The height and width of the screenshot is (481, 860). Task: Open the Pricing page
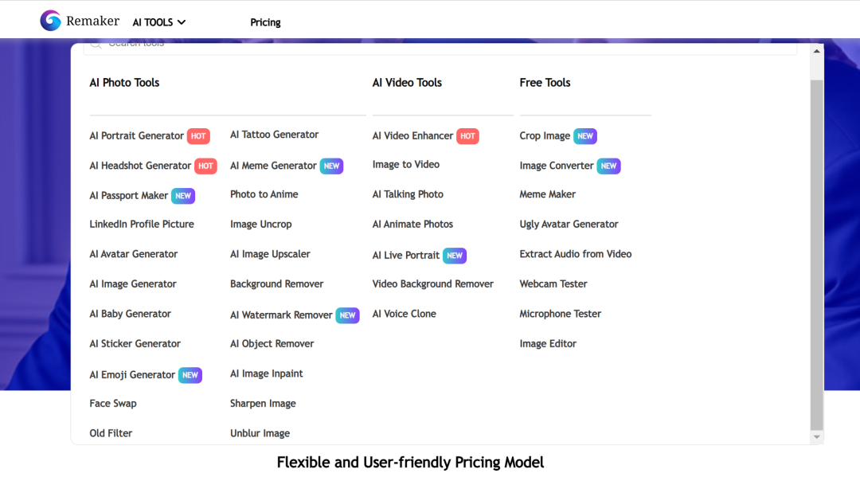265,22
